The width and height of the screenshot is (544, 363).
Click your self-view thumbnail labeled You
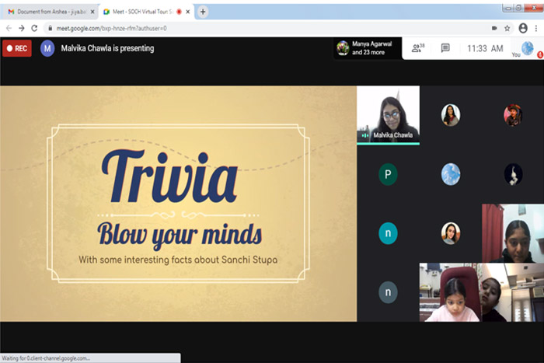pos(528,49)
